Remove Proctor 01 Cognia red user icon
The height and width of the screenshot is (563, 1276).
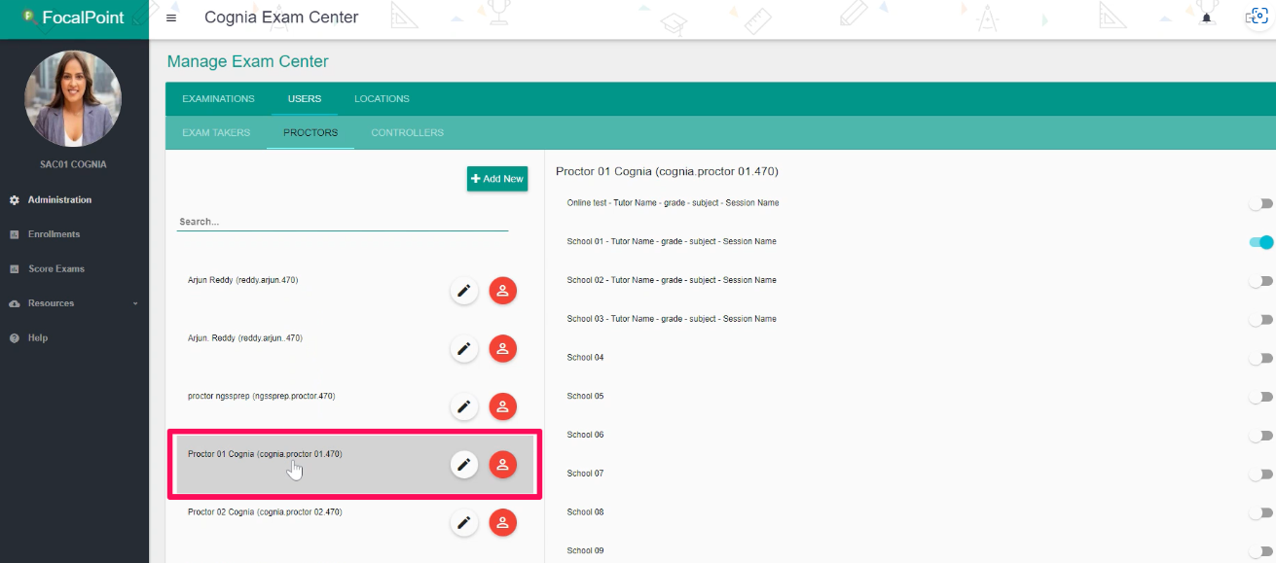(x=502, y=465)
